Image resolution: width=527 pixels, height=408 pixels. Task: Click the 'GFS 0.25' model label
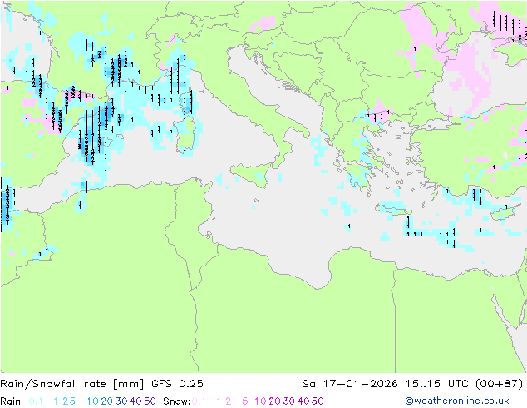(177, 384)
